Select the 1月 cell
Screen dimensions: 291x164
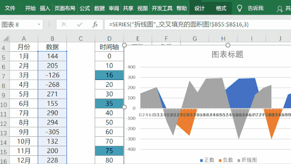[24, 56]
